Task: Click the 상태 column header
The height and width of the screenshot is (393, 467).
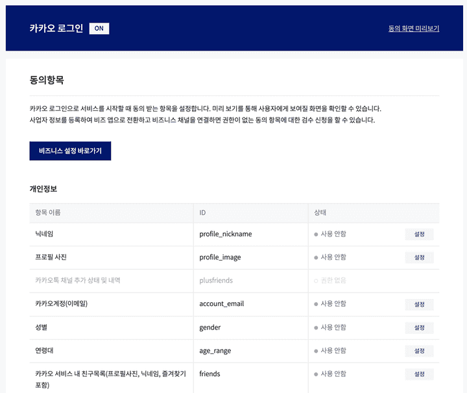Action: [x=321, y=213]
